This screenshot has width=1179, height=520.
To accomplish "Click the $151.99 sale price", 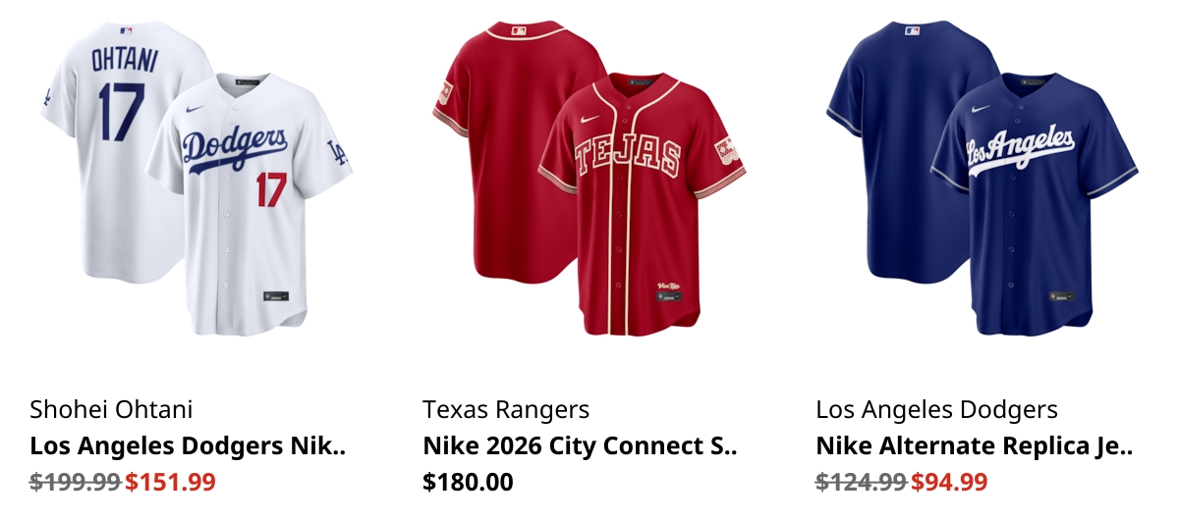I will [x=170, y=482].
